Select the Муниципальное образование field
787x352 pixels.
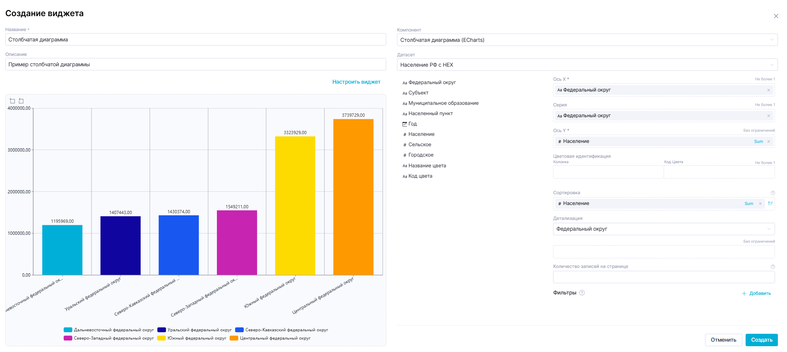click(x=443, y=103)
